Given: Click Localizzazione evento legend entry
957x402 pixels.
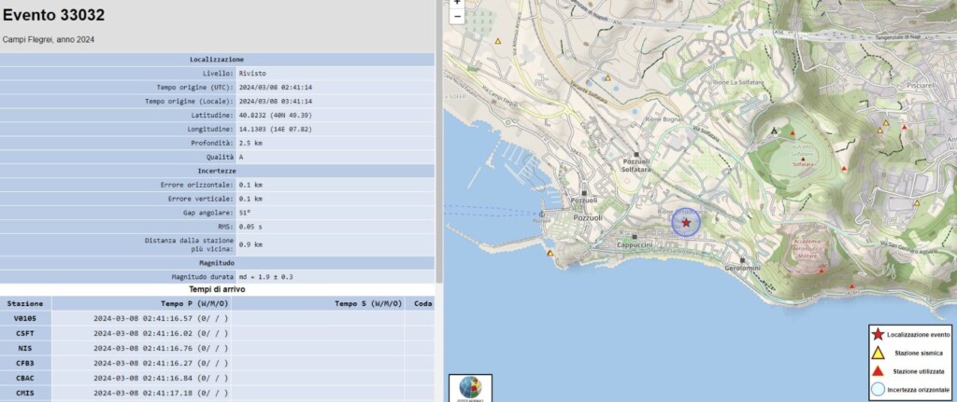Looking at the screenshot, I should (x=911, y=335).
